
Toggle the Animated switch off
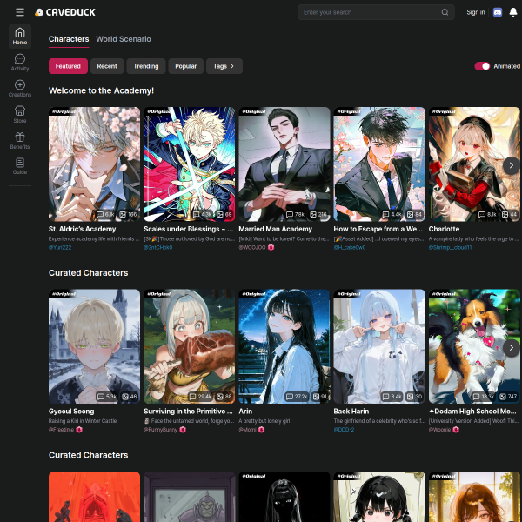click(482, 66)
